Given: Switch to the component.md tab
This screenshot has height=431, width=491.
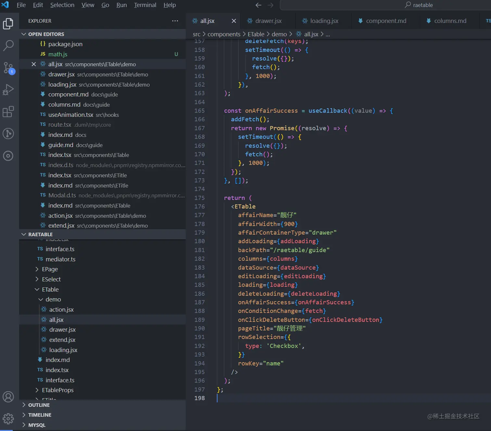Looking at the screenshot, I should (385, 21).
